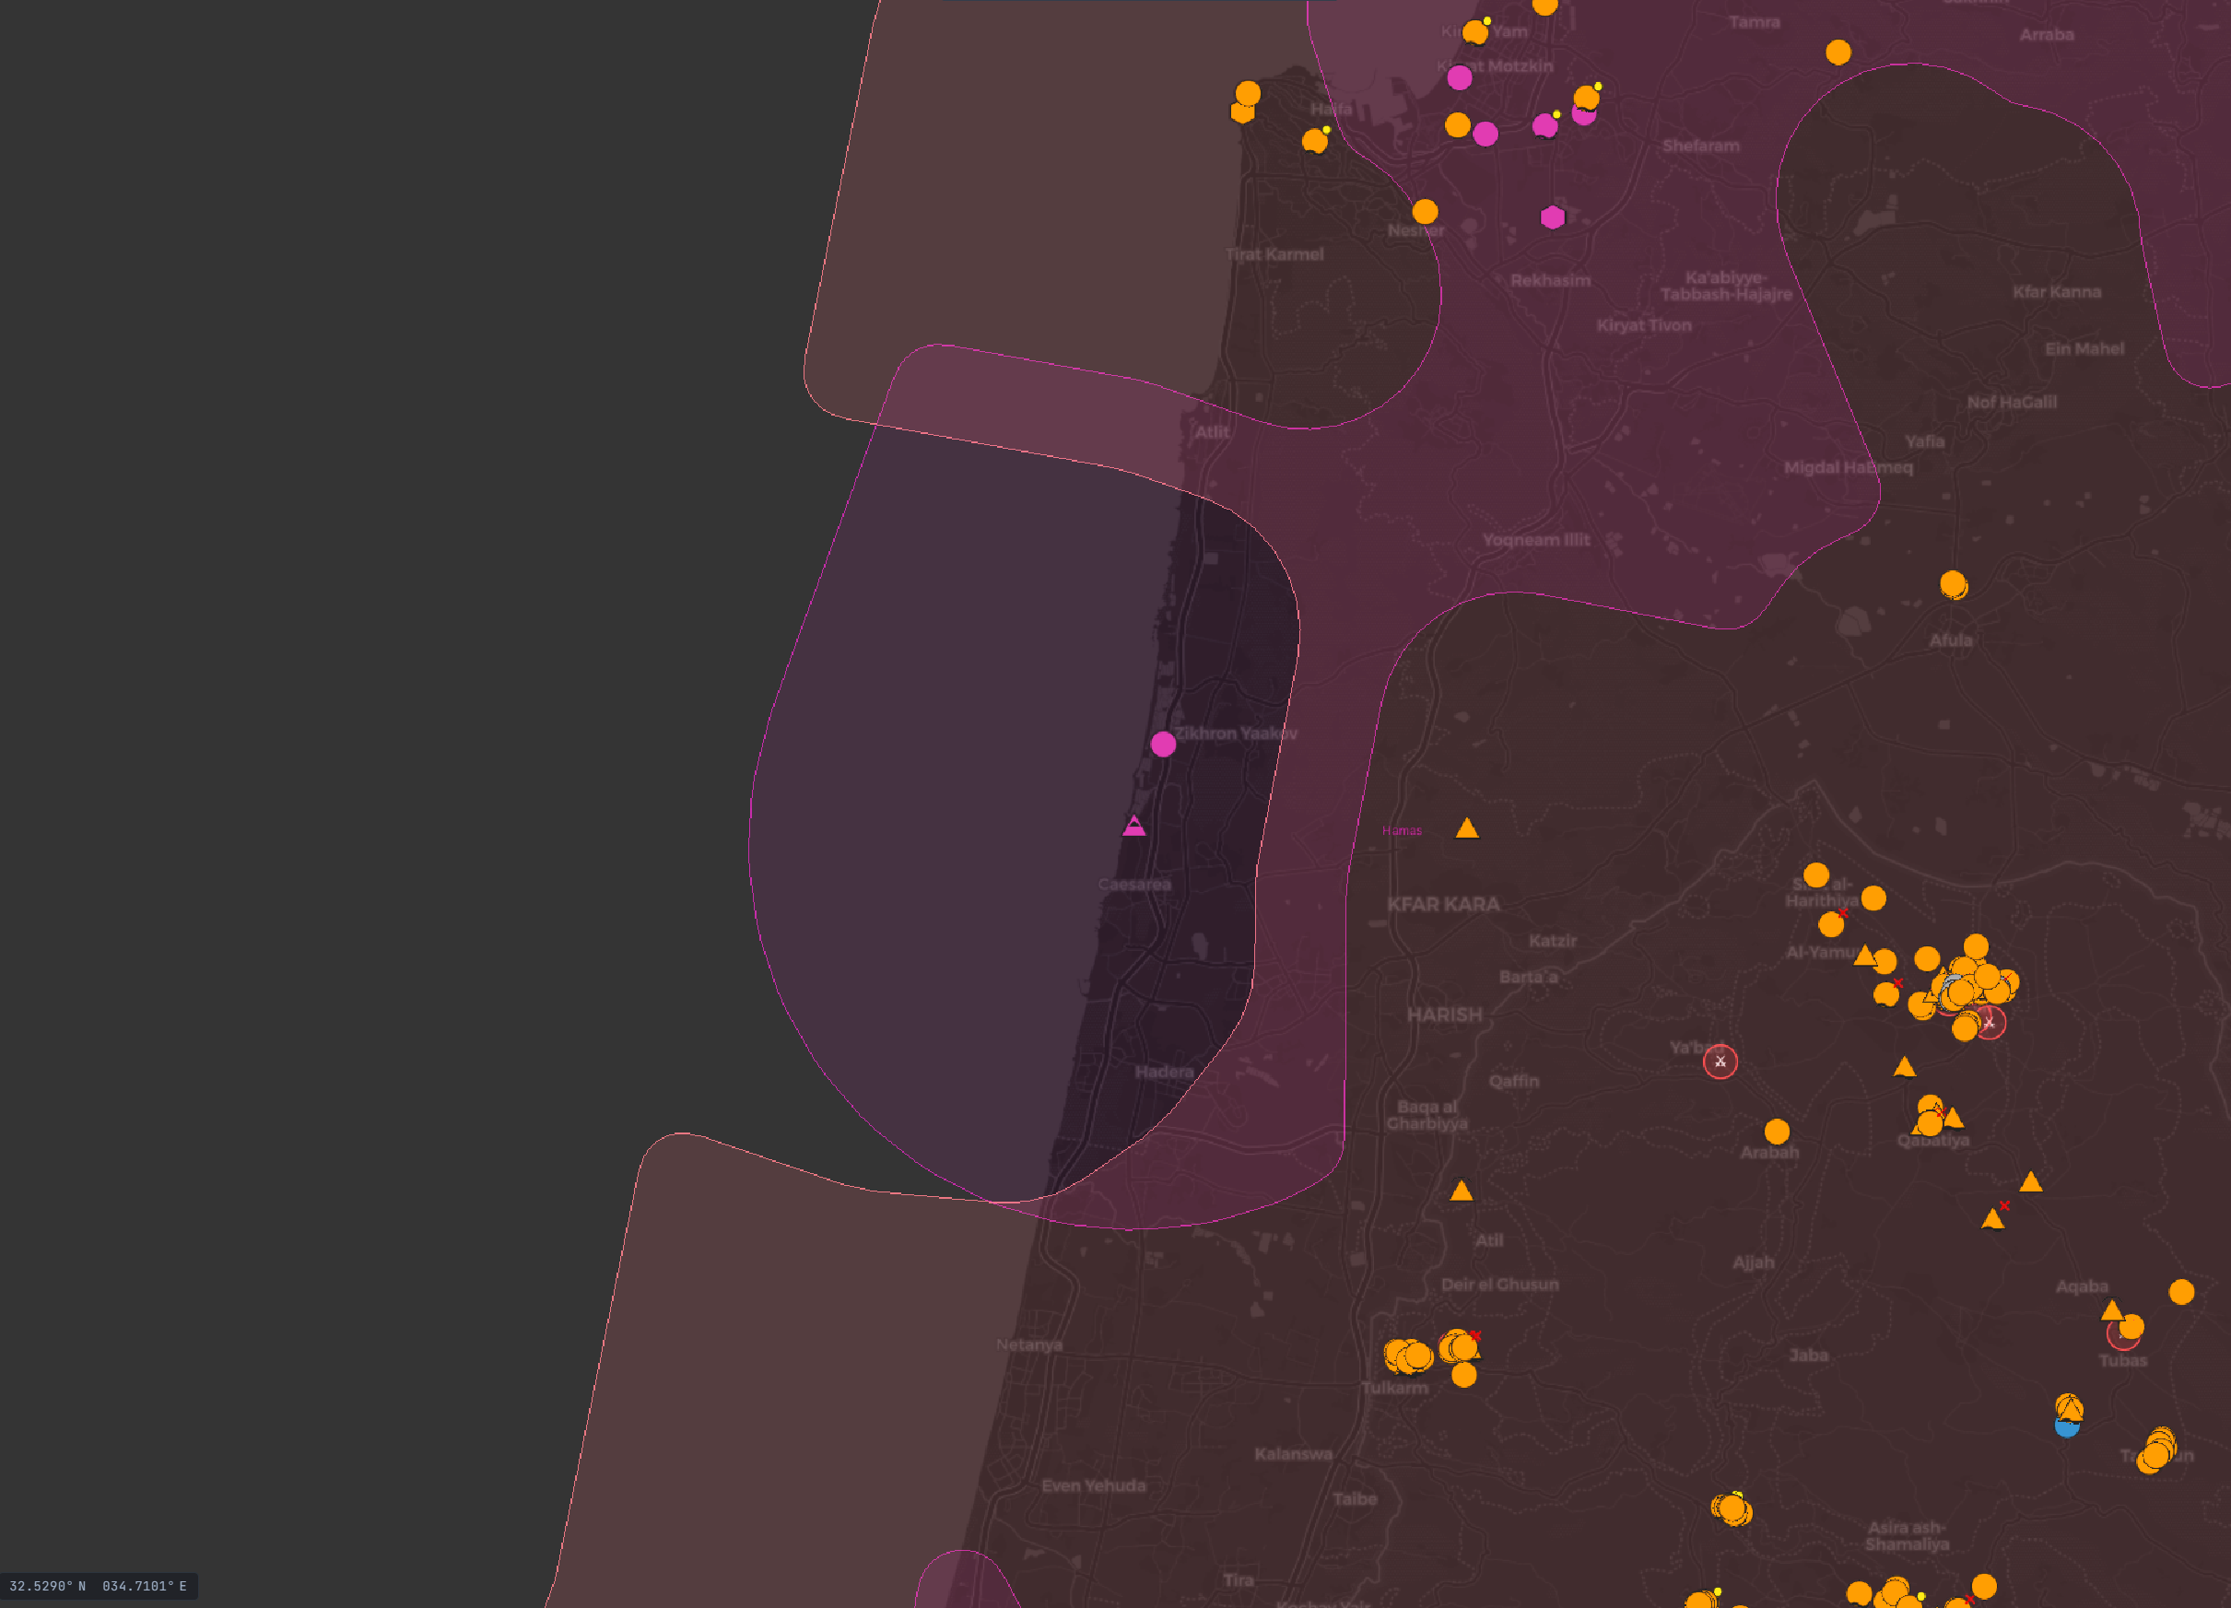Click the Yoqneam Illit map label

pos(1535,540)
